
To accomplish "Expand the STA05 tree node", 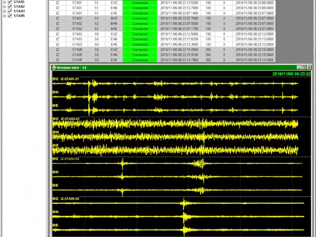I will pyautogui.click(x=4, y=16).
